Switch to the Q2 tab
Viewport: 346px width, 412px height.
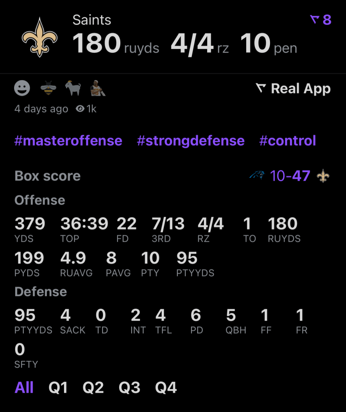coord(93,388)
